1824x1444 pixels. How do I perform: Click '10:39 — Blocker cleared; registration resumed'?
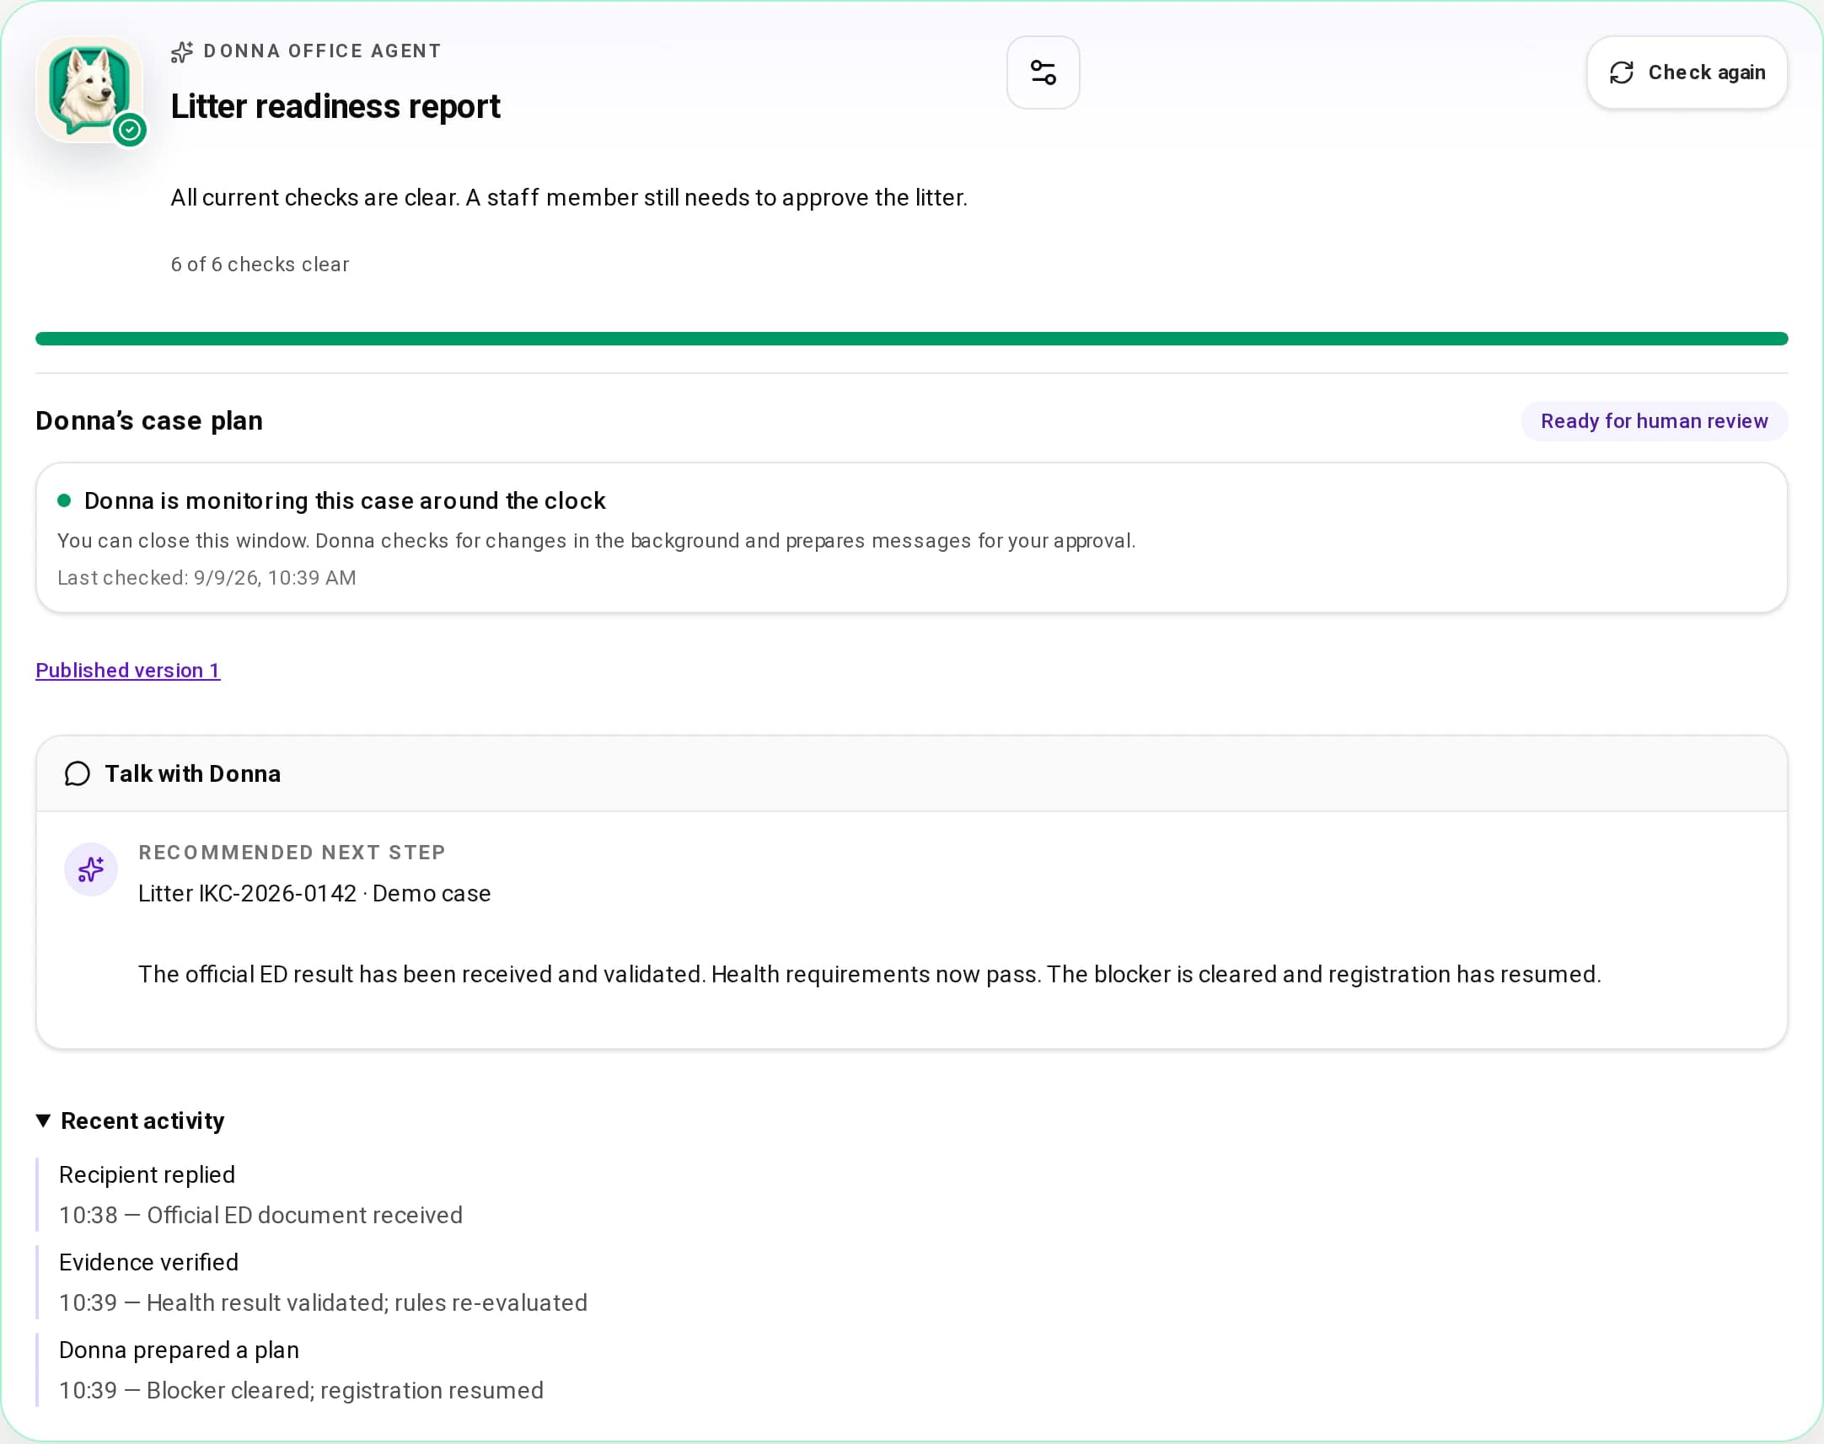pos(301,1392)
